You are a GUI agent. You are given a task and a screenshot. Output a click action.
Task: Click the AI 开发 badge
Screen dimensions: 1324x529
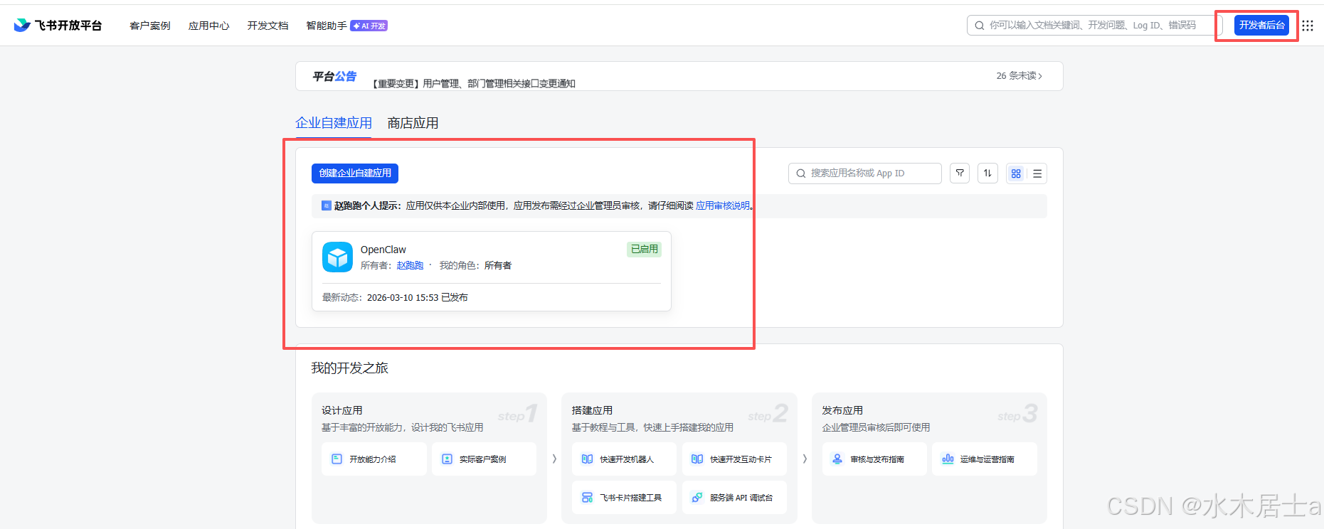(x=369, y=26)
